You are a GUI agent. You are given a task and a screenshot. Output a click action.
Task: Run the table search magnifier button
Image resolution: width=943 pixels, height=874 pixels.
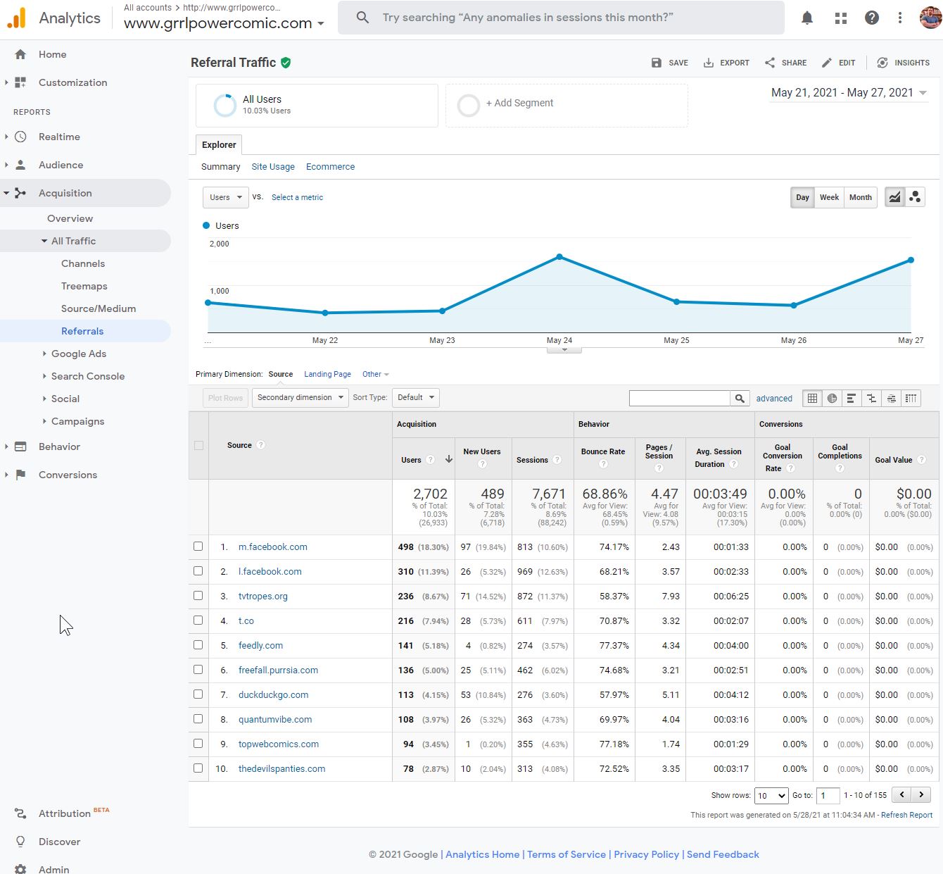pos(740,398)
